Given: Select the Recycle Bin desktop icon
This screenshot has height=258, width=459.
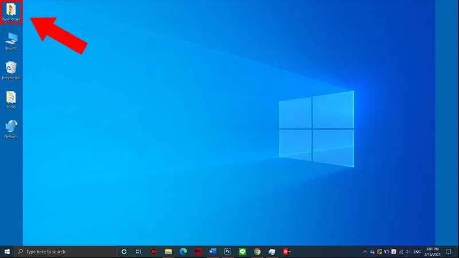Looking at the screenshot, I should [x=11, y=71].
